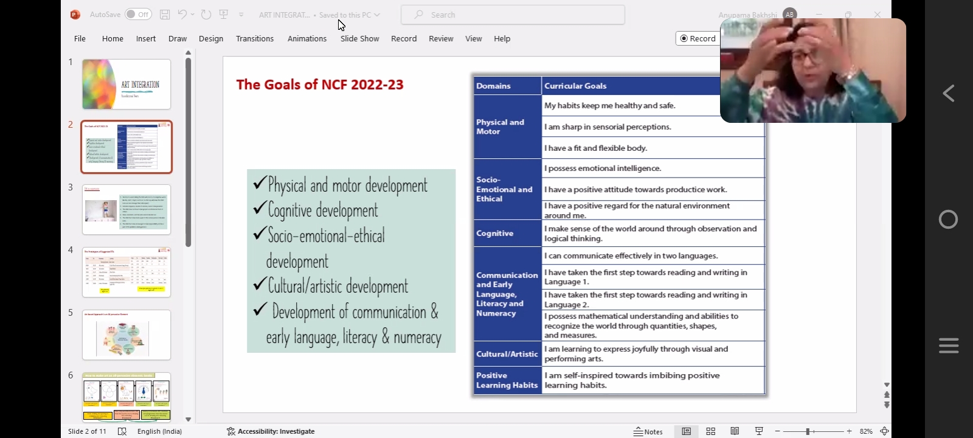Tap the Android home circle button

coord(949,219)
